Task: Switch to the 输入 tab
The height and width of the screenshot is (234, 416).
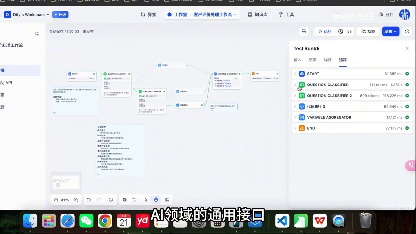Action: point(297,60)
